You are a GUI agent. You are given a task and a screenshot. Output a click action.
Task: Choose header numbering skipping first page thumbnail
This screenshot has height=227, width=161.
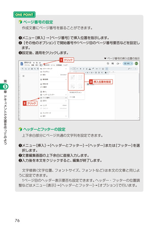coord(80,77)
